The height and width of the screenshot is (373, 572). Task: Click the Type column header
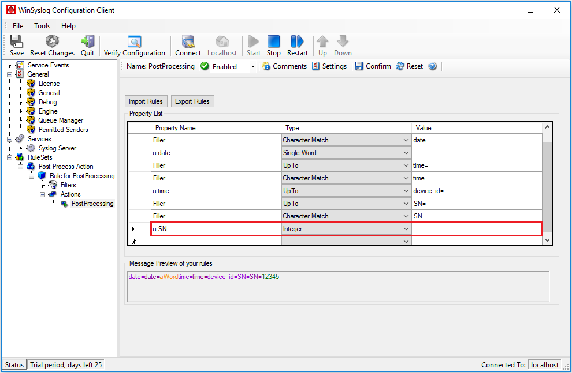(346, 128)
